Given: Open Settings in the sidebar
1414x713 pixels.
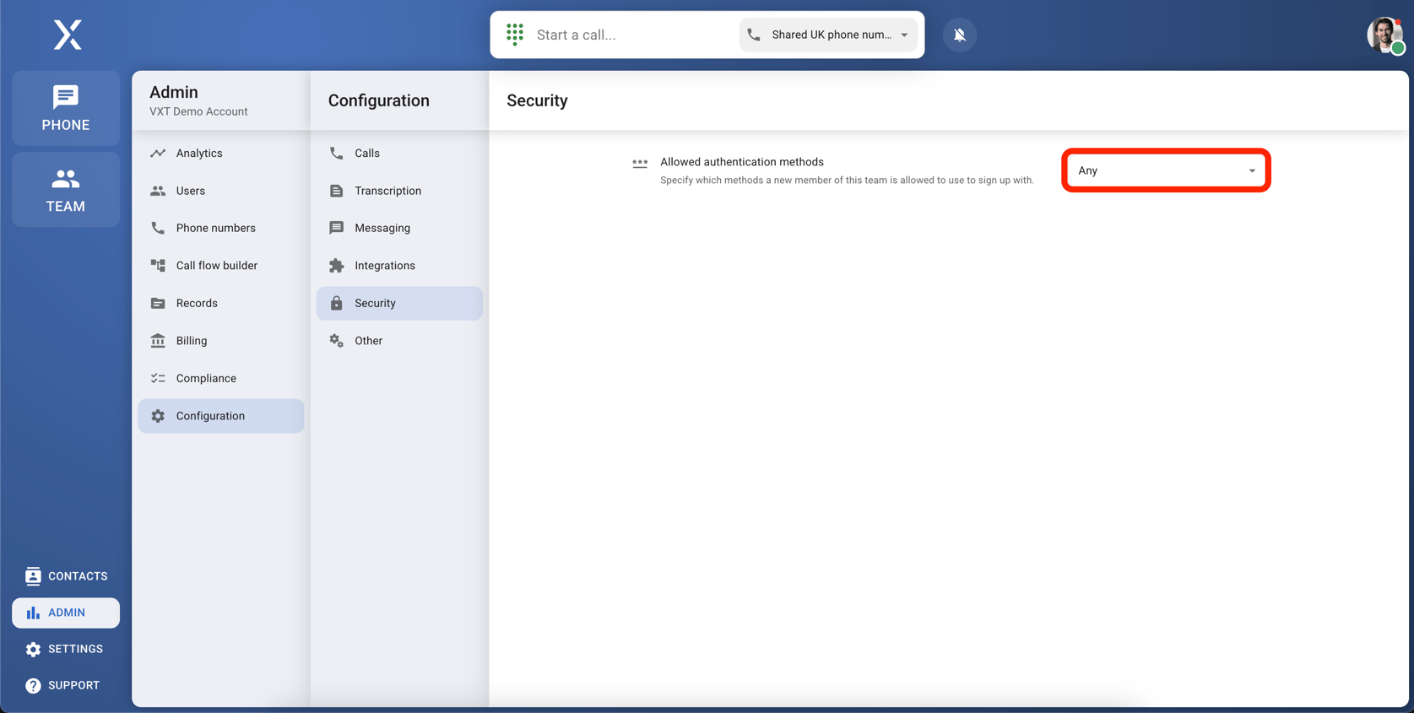Looking at the screenshot, I should point(66,649).
